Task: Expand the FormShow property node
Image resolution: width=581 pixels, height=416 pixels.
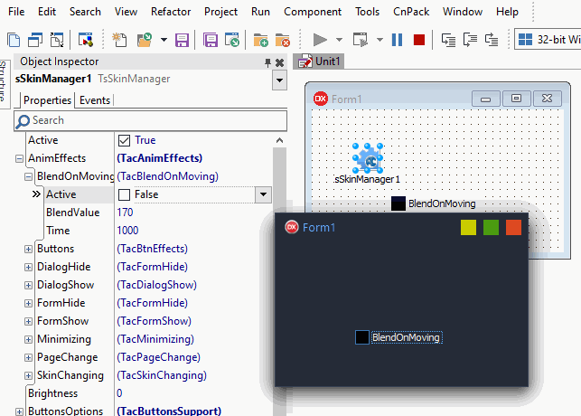Action: pyautogui.click(x=28, y=321)
